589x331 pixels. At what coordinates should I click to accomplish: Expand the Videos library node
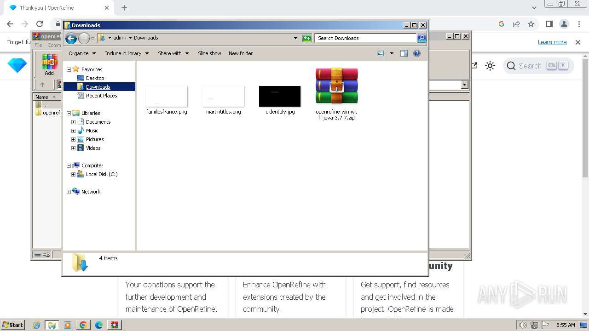point(73,148)
